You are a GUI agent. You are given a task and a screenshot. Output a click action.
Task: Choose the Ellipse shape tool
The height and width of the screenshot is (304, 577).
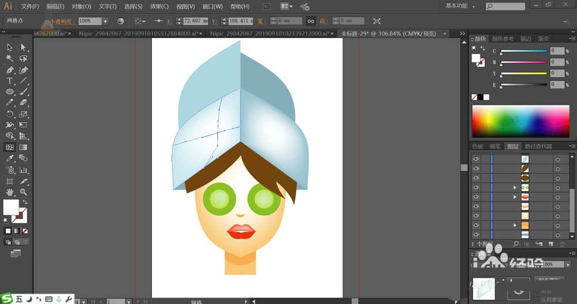tap(10, 92)
